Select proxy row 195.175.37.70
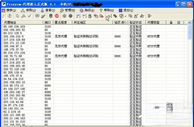Screen dimensions: 194x127 (95, 50)
